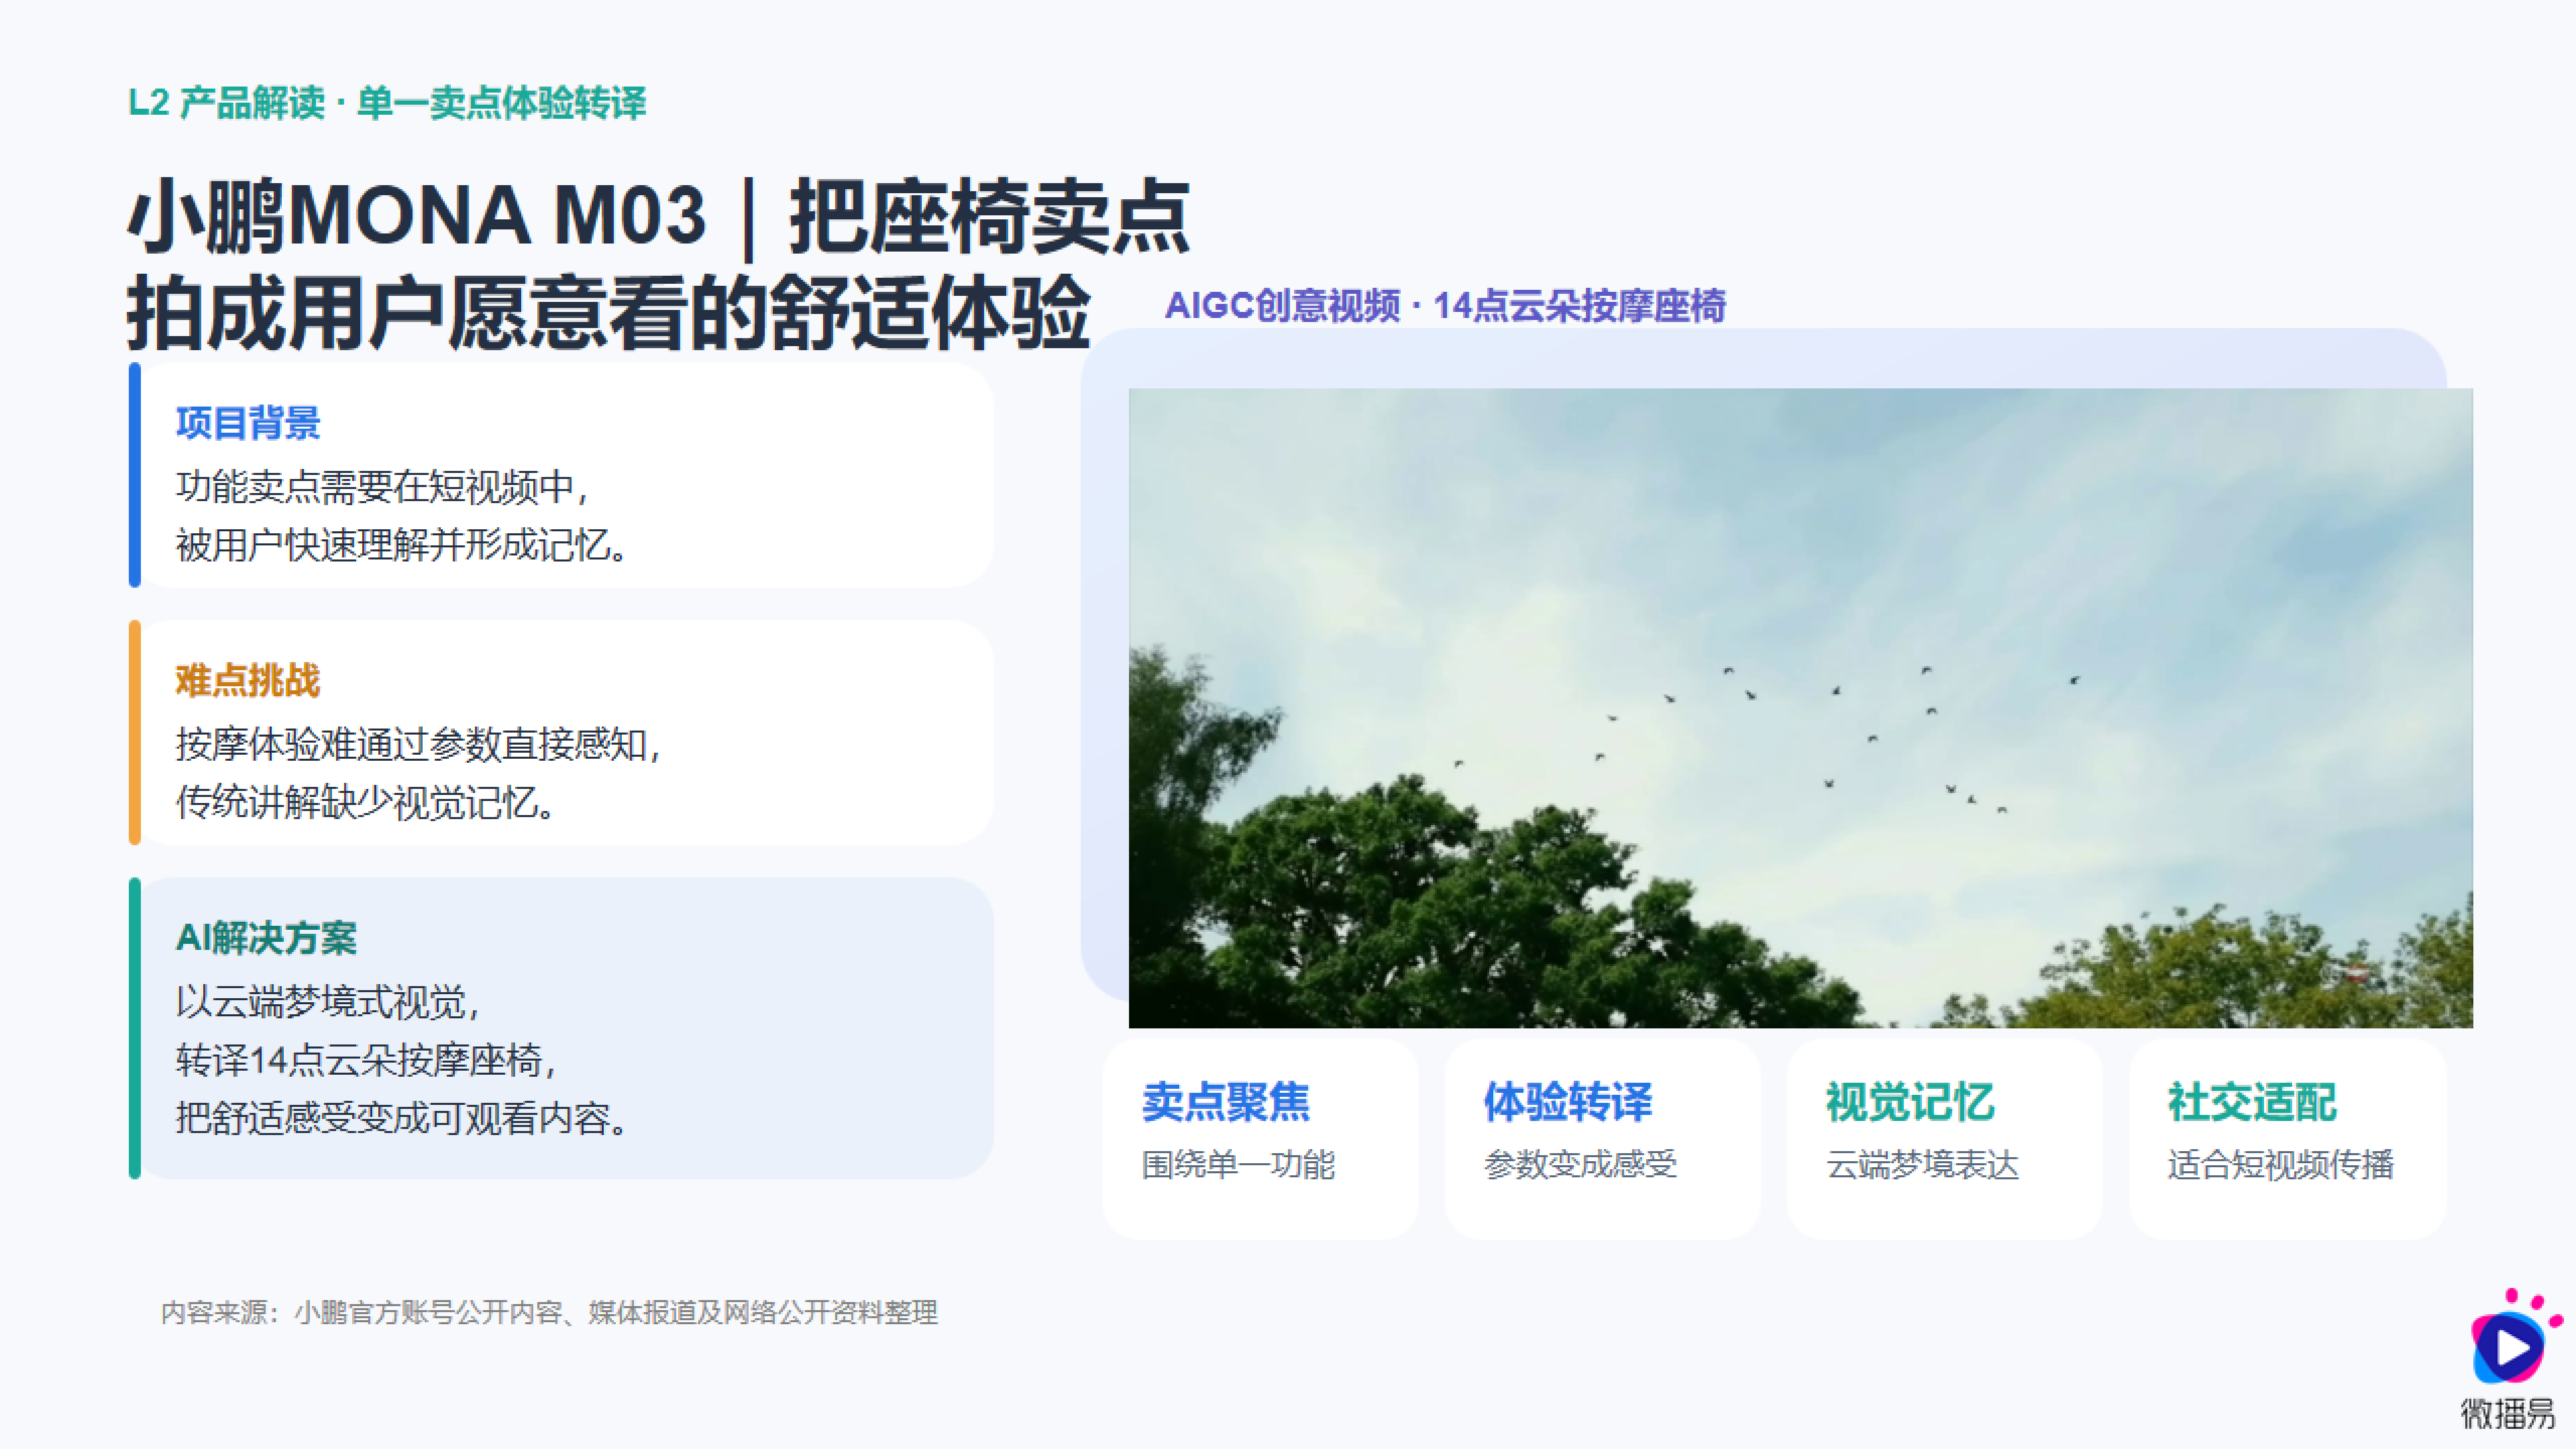Click the caption "AIGC创意视频 · 14点云朵按摩座椅"
Viewport: 2576px width, 1449px height.
pyautogui.click(x=1445, y=306)
